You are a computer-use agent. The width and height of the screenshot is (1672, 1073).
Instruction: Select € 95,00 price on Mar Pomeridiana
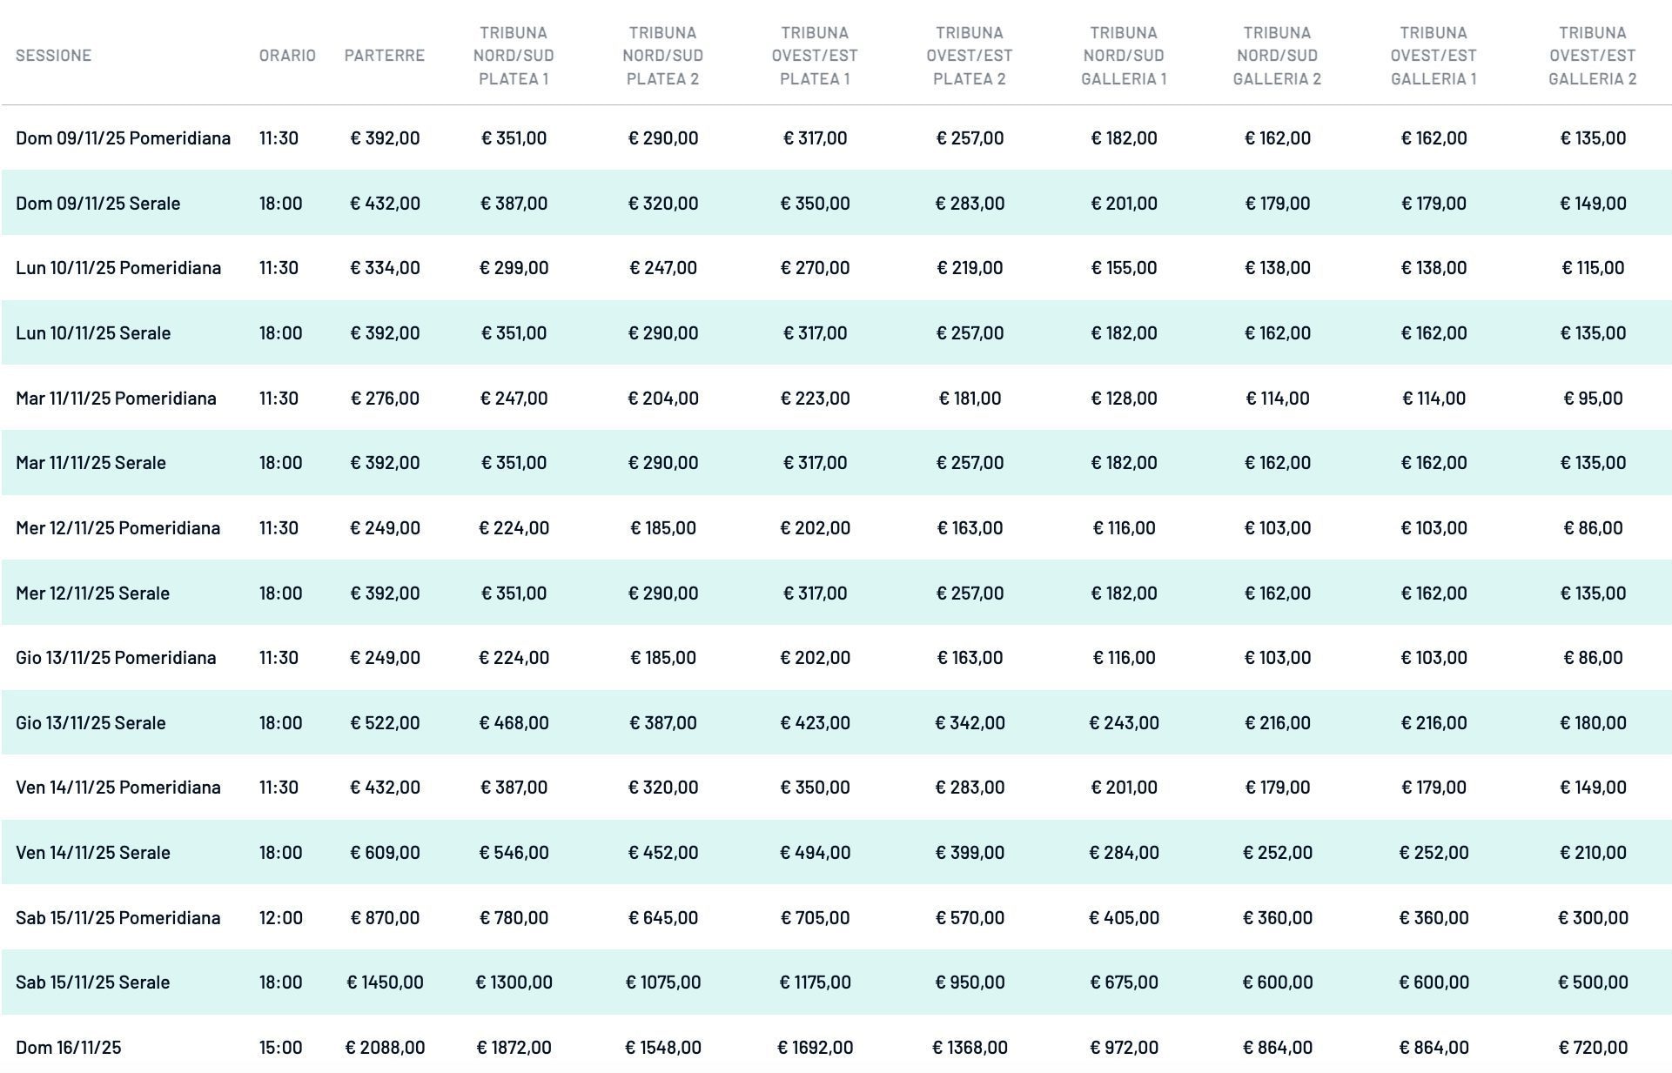pyautogui.click(x=1593, y=398)
